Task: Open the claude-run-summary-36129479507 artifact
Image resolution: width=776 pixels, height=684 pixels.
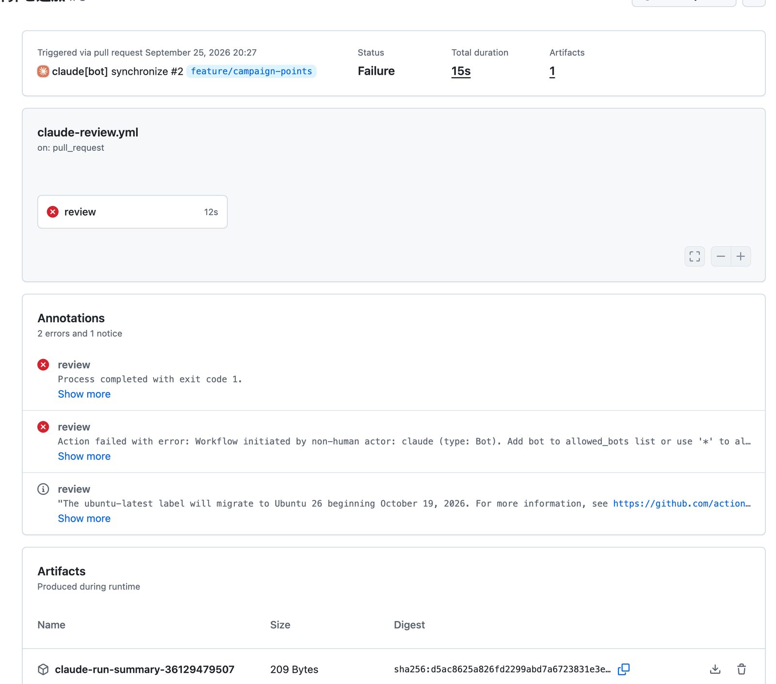Action: pyautogui.click(x=145, y=669)
